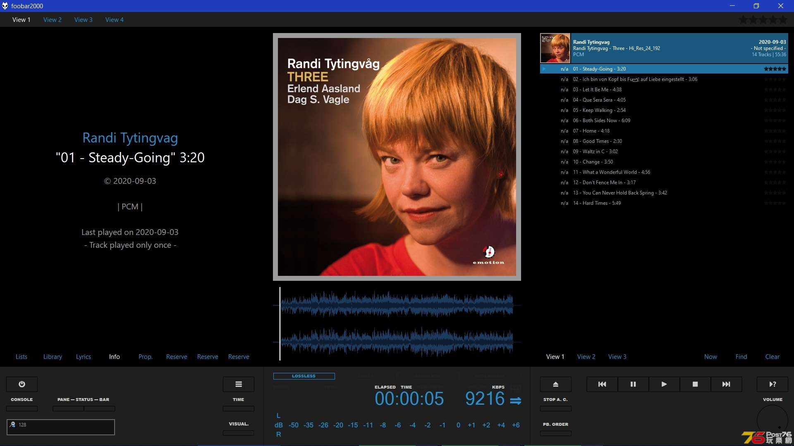794x446 pixels.
Task: Select track 03 - Let It Be Me
Action: (x=664, y=90)
